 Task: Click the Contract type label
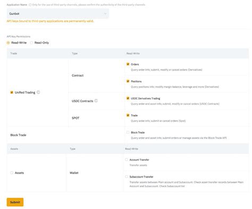(x=78, y=76)
